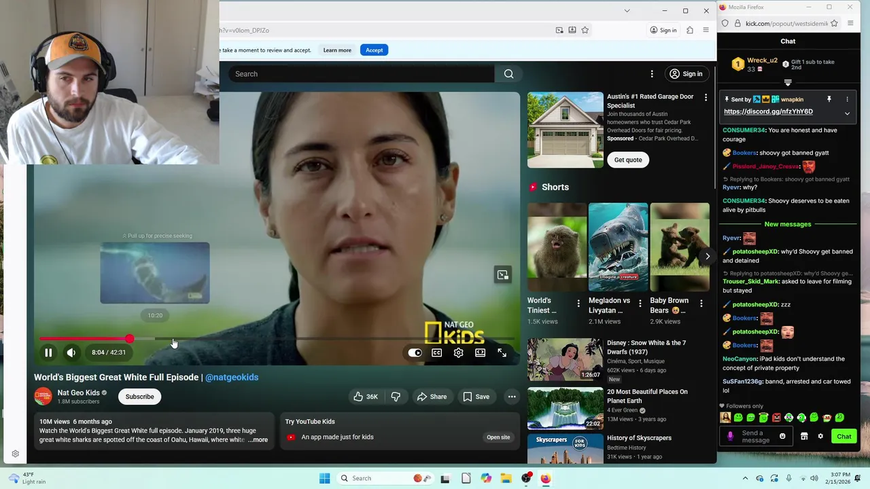
Task: Switch to theater mode
Action: (481, 352)
